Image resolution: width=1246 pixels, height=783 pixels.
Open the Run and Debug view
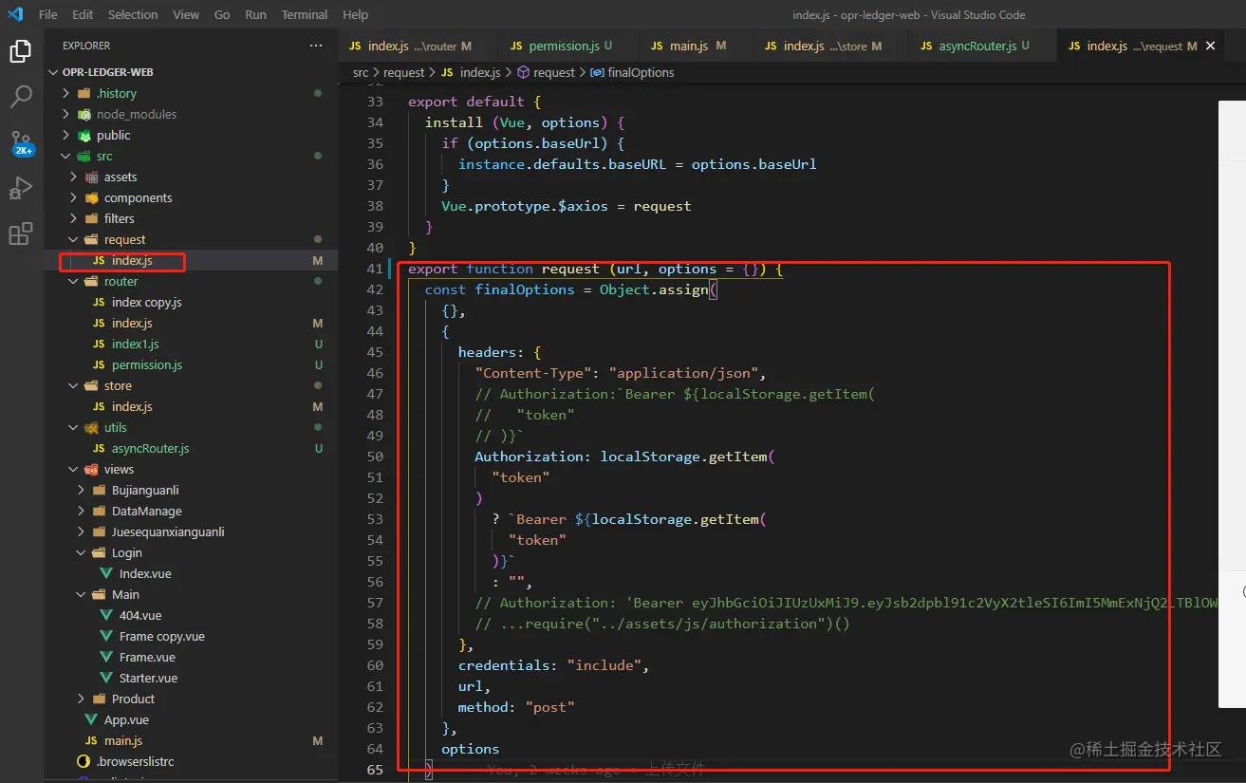coord(20,188)
